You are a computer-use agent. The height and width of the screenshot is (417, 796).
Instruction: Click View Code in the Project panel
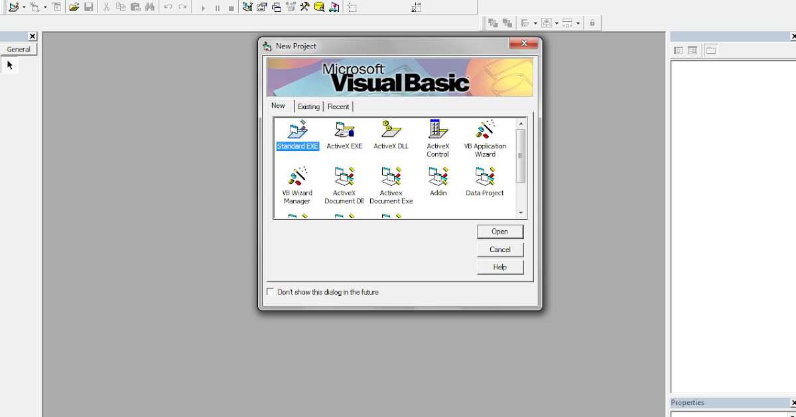pos(679,50)
